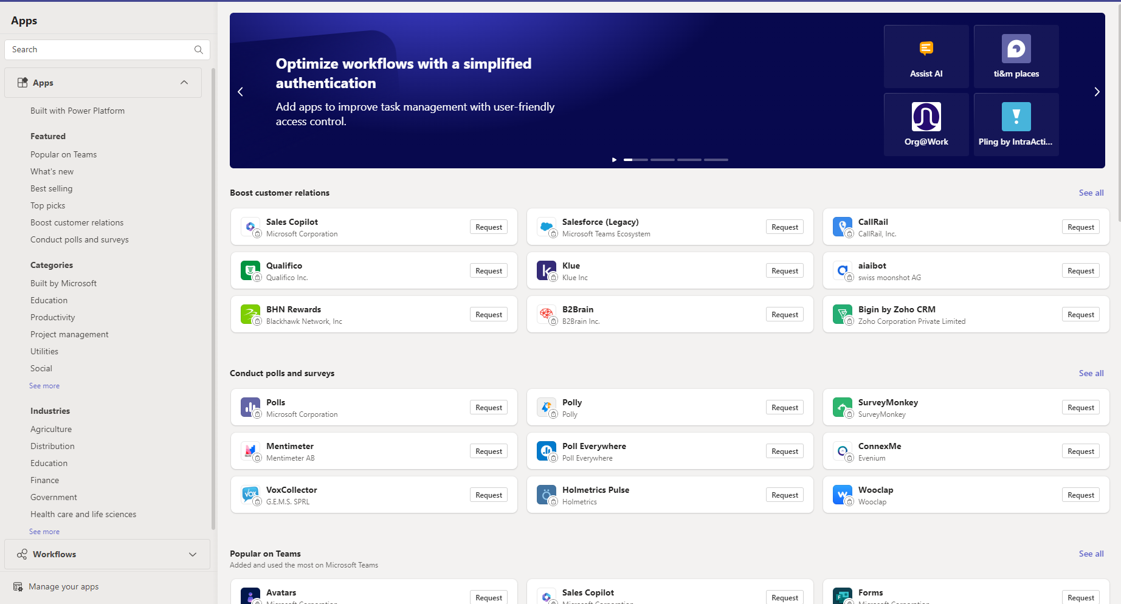Click the Workflows icon in sidebar
This screenshot has width=1121, height=604.
22,554
